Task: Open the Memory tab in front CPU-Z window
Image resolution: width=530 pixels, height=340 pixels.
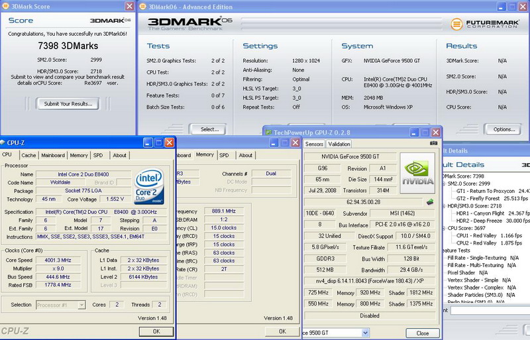Action: click(79, 155)
